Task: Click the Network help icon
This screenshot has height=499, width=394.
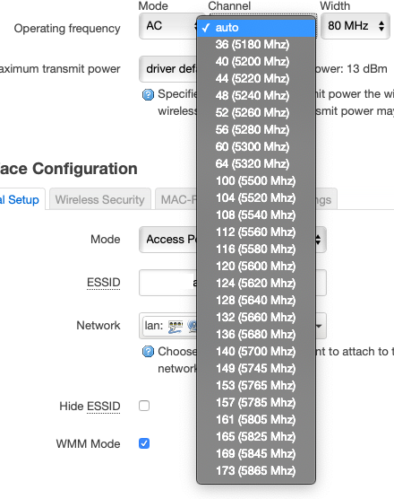Action: click(148, 352)
